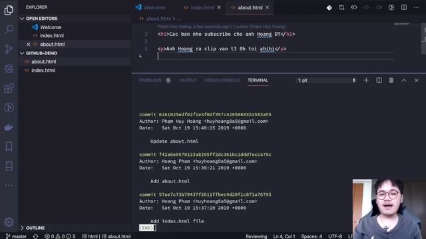Click the paragraph line 'Anh Hoang ra clip'
Image resolution: width=426 pixels, height=239 pixels.
pyautogui.click(x=222, y=48)
